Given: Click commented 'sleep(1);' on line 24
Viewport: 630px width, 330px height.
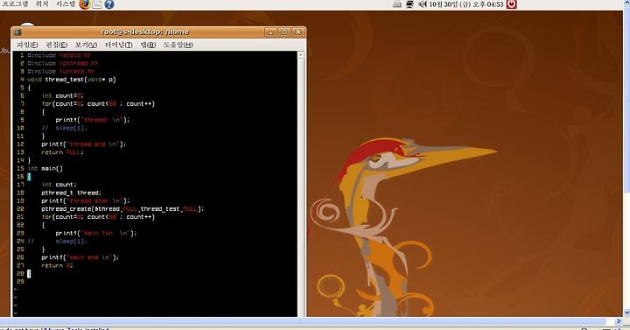Looking at the screenshot, I should pyautogui.click(x=71, y=242).
